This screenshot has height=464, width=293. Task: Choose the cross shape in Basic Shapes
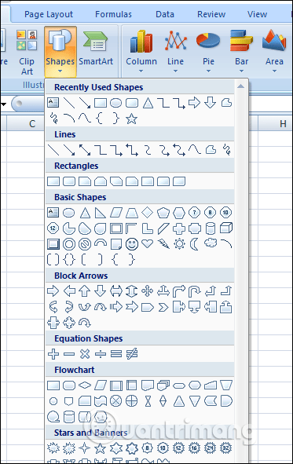click(179, 228)
